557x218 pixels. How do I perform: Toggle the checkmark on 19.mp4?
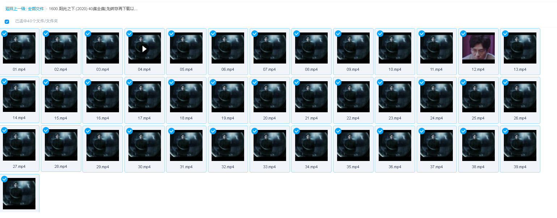coord(213,82)
